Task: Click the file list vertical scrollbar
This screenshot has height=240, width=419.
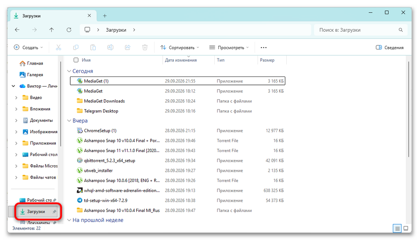Action: point(408,109)
